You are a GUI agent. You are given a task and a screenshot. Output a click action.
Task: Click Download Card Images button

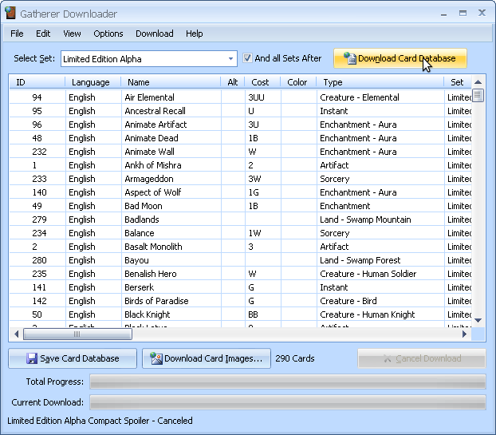[x=207, y=358]
